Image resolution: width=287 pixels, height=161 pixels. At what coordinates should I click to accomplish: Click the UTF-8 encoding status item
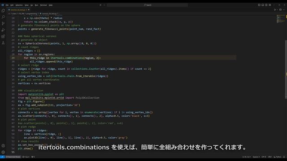click(x=264, y=157)
